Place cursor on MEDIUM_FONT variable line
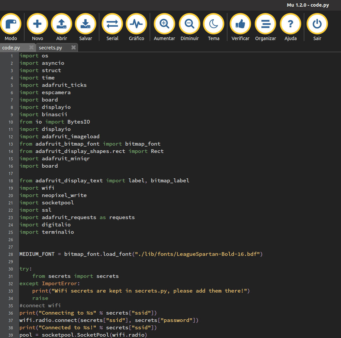The height and width of the screenshot is (338, 341). click(x=37, y=255)
